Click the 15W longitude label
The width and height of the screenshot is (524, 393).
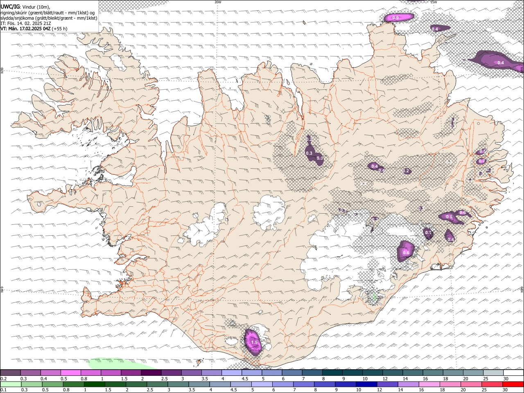[x=434, y=2]
